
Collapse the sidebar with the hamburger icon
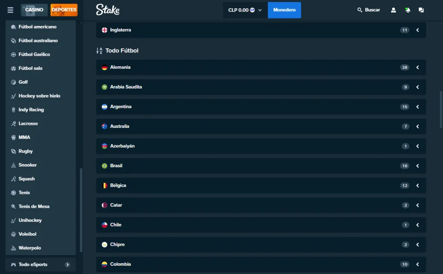(x=10, y=10)
